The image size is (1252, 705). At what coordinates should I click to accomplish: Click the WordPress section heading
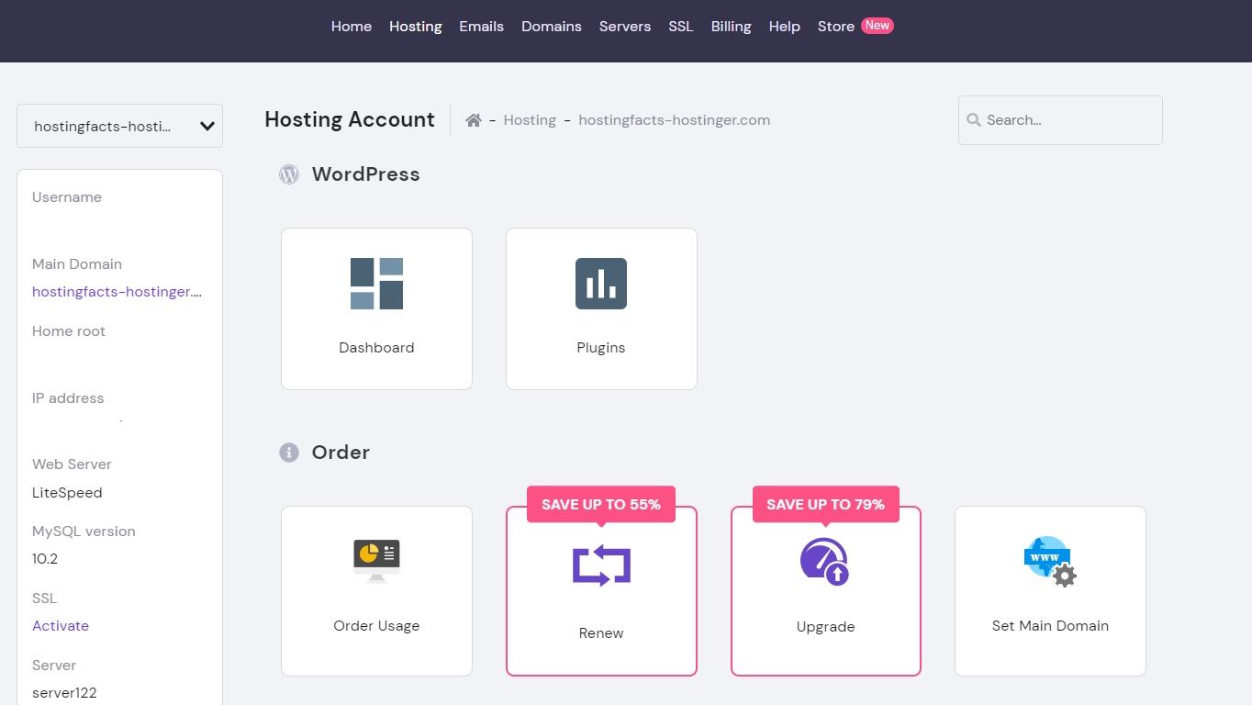[366, 174]
